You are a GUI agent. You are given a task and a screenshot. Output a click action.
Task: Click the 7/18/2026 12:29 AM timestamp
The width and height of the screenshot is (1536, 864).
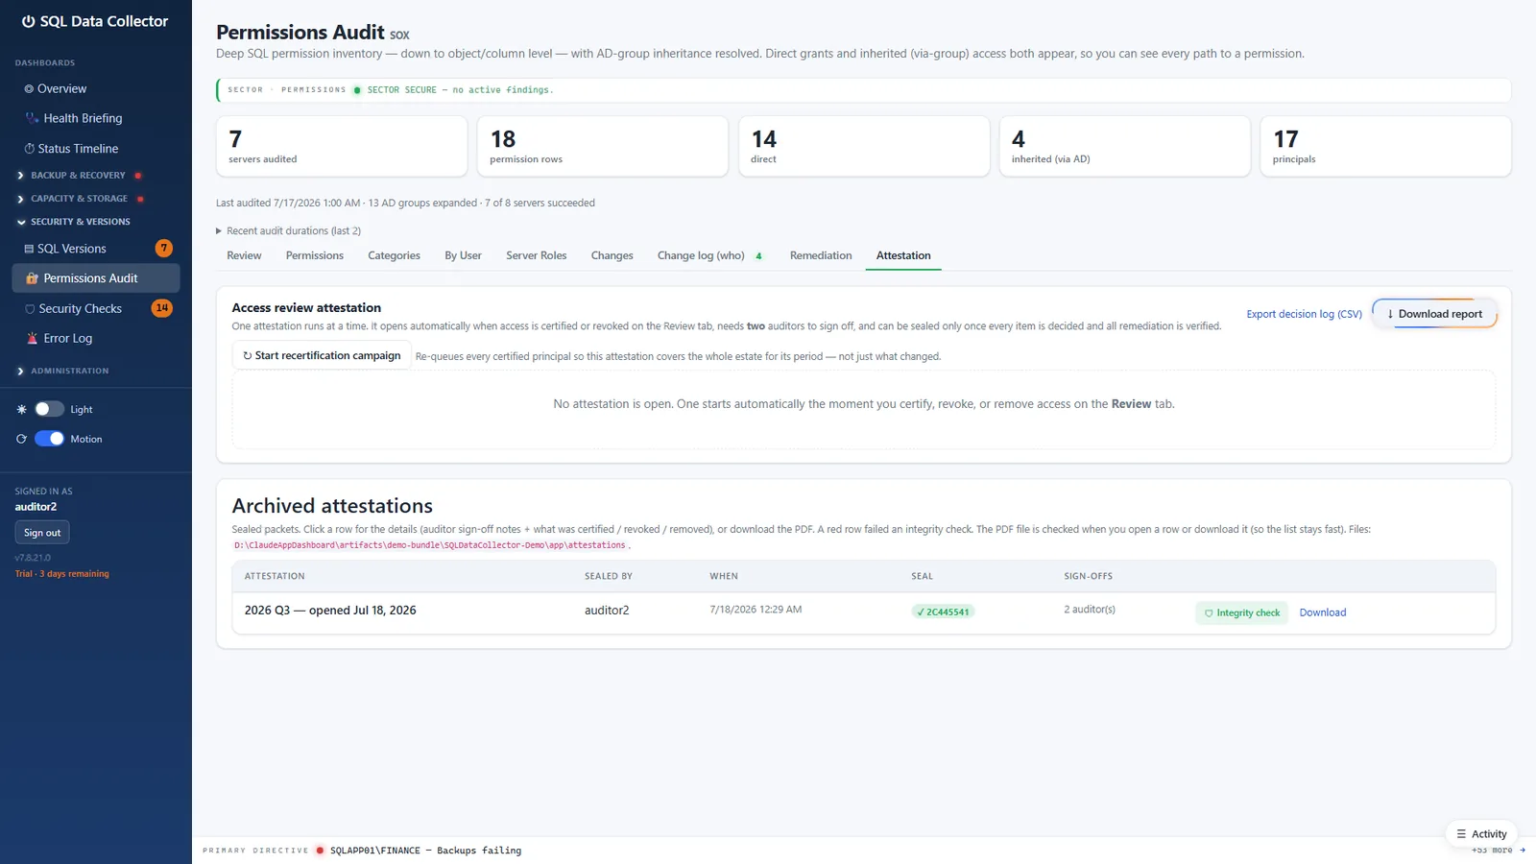point(756,610)
